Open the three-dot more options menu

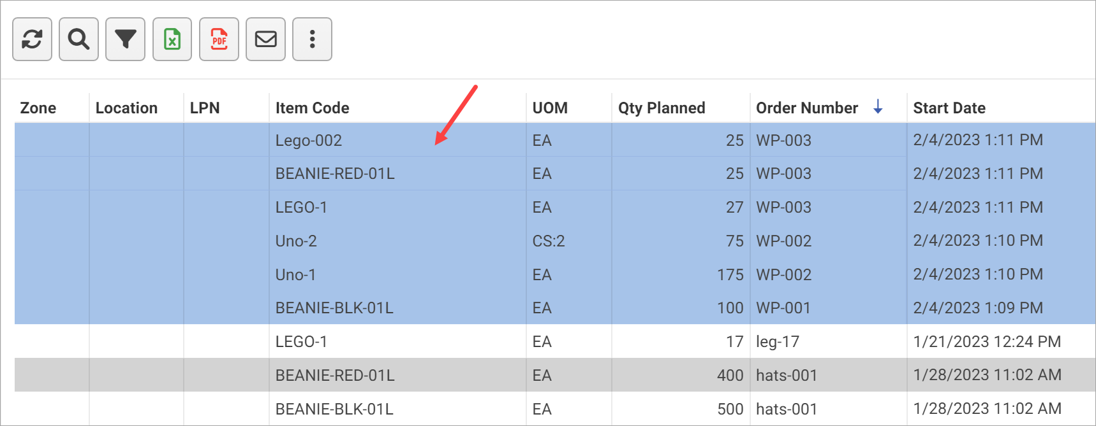coord(312,39)
